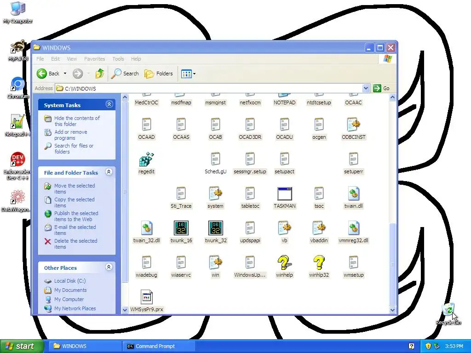Switch to Command Prompt taskbar button
471x353 pixels.
(x=159, y=346)
